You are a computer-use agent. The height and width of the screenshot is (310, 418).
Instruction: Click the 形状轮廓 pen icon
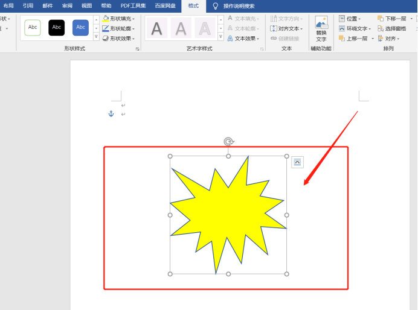click(106, 28)
